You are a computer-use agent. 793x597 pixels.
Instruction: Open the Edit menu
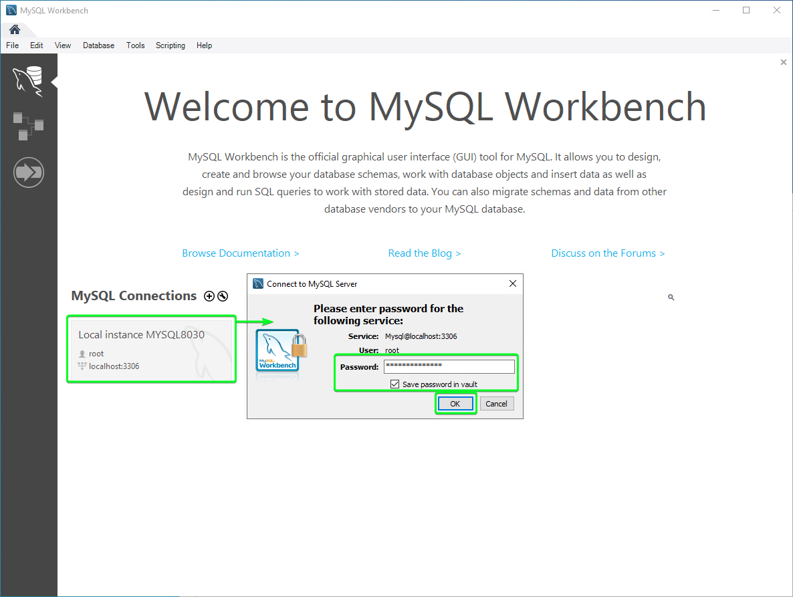tap(36, 45)
